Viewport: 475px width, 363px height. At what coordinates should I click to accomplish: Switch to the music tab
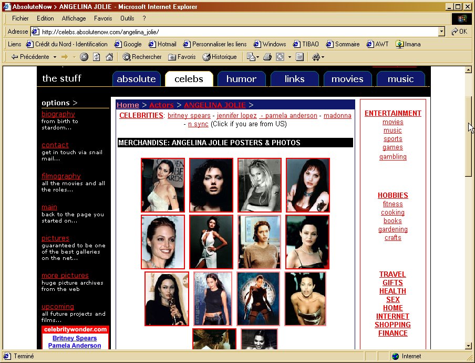point(400,79)
